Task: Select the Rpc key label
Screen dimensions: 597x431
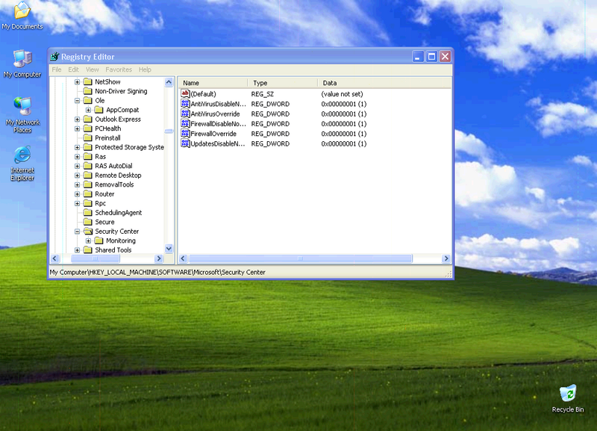Action: [100, 203]
